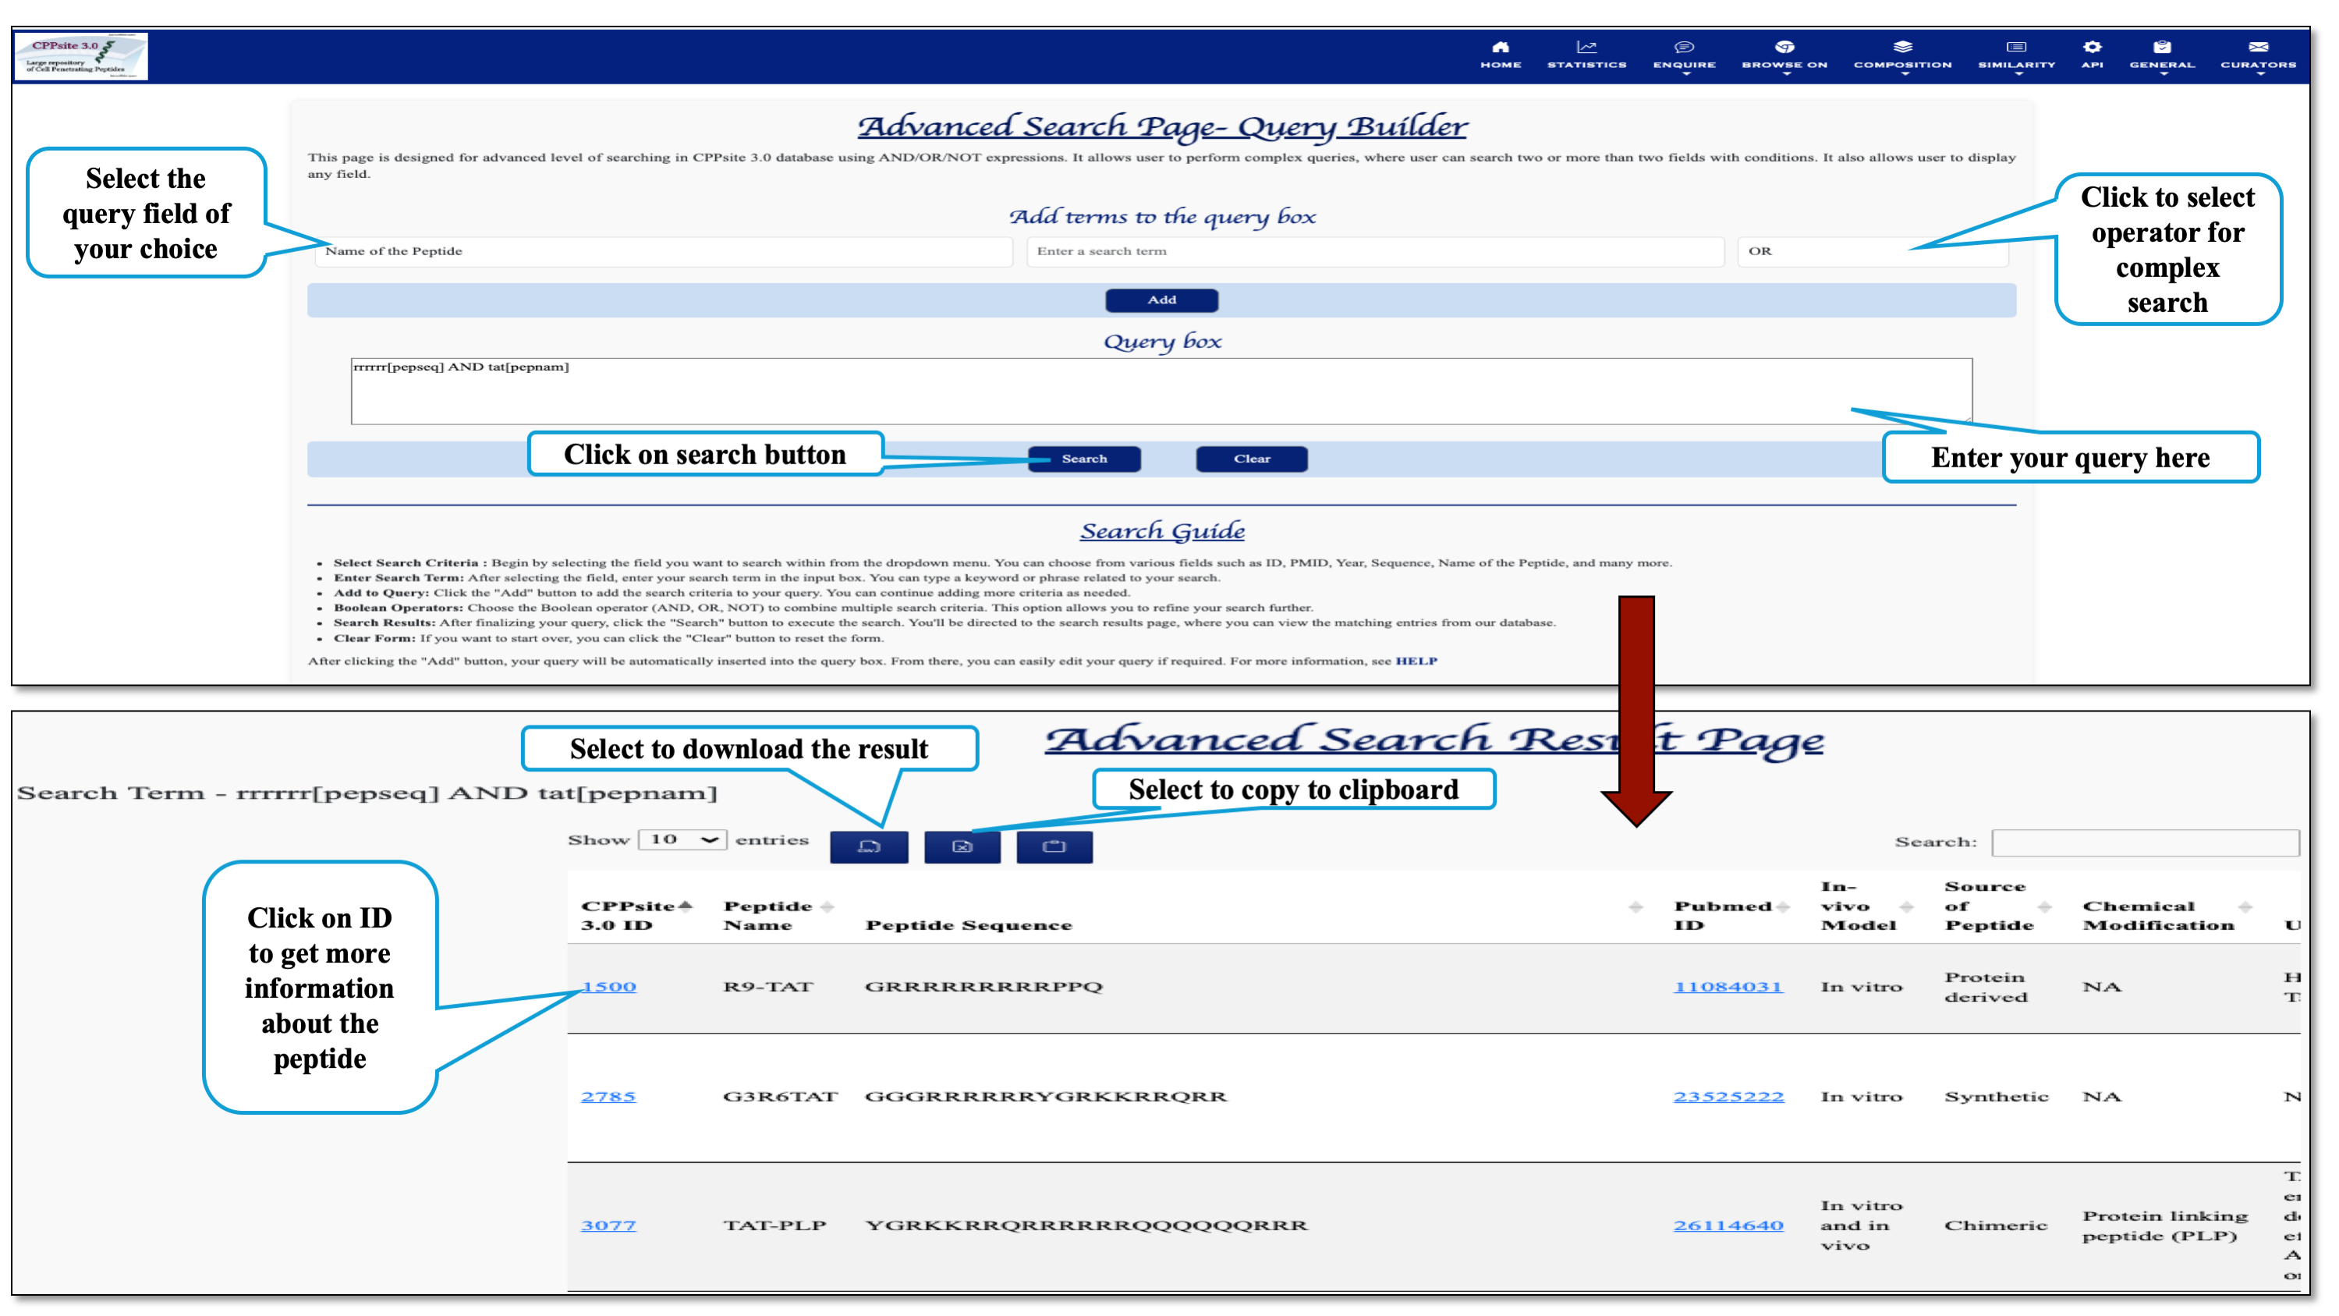Sort results by Chemical Modification column

[2245, 906]
